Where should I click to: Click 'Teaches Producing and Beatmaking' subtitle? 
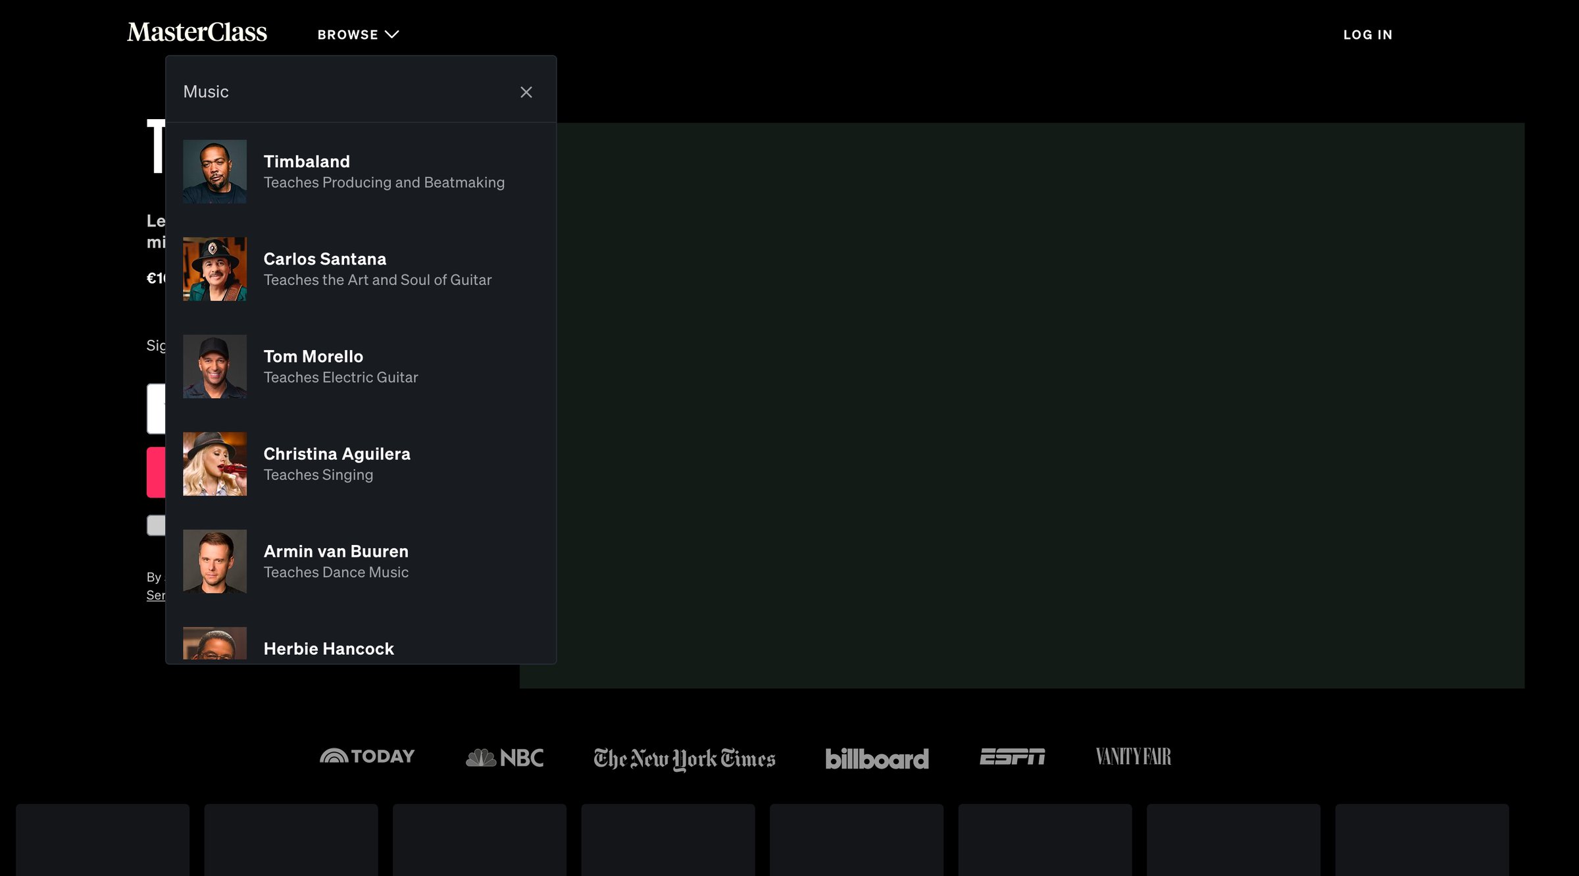point(384,182)
